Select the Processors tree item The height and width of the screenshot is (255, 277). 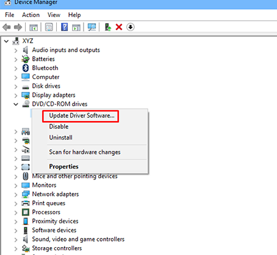46,212
